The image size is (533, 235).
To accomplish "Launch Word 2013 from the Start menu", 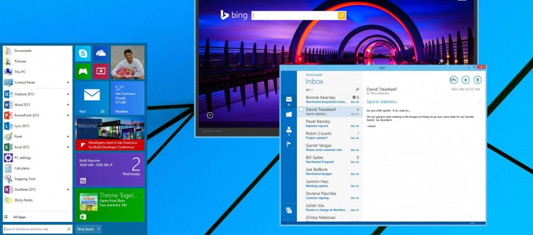I will [x=37, y=105].
